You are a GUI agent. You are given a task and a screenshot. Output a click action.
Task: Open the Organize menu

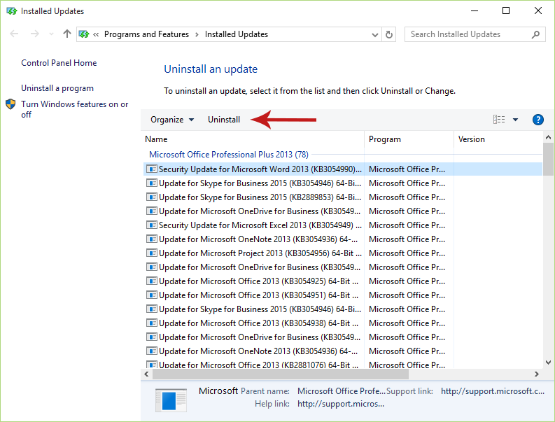[172, 120]
